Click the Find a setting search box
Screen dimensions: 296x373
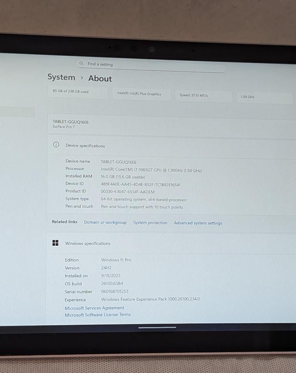click(x=151, y=66)
